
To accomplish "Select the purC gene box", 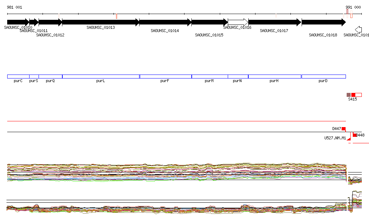I will 18,76.
